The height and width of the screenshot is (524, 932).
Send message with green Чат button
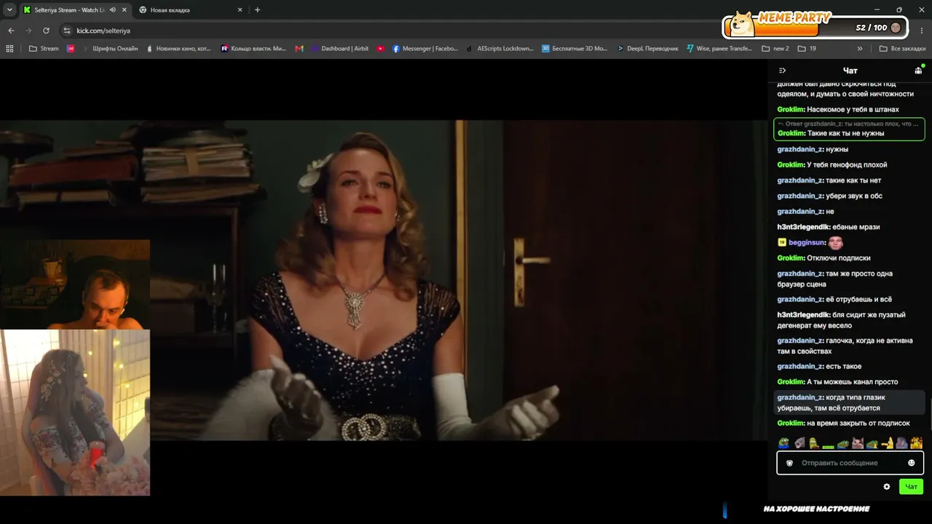[911, 487]
